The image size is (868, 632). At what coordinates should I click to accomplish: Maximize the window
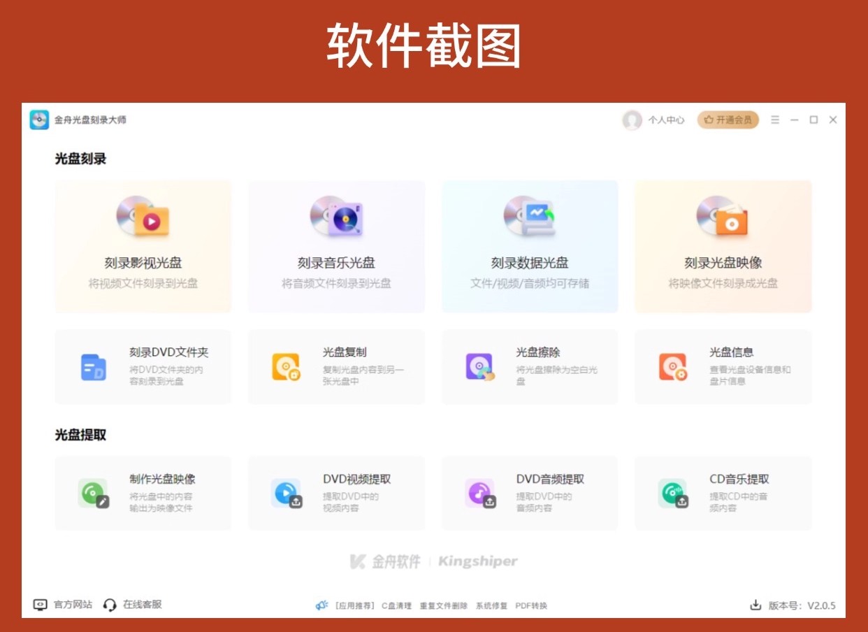click(813, 120)
